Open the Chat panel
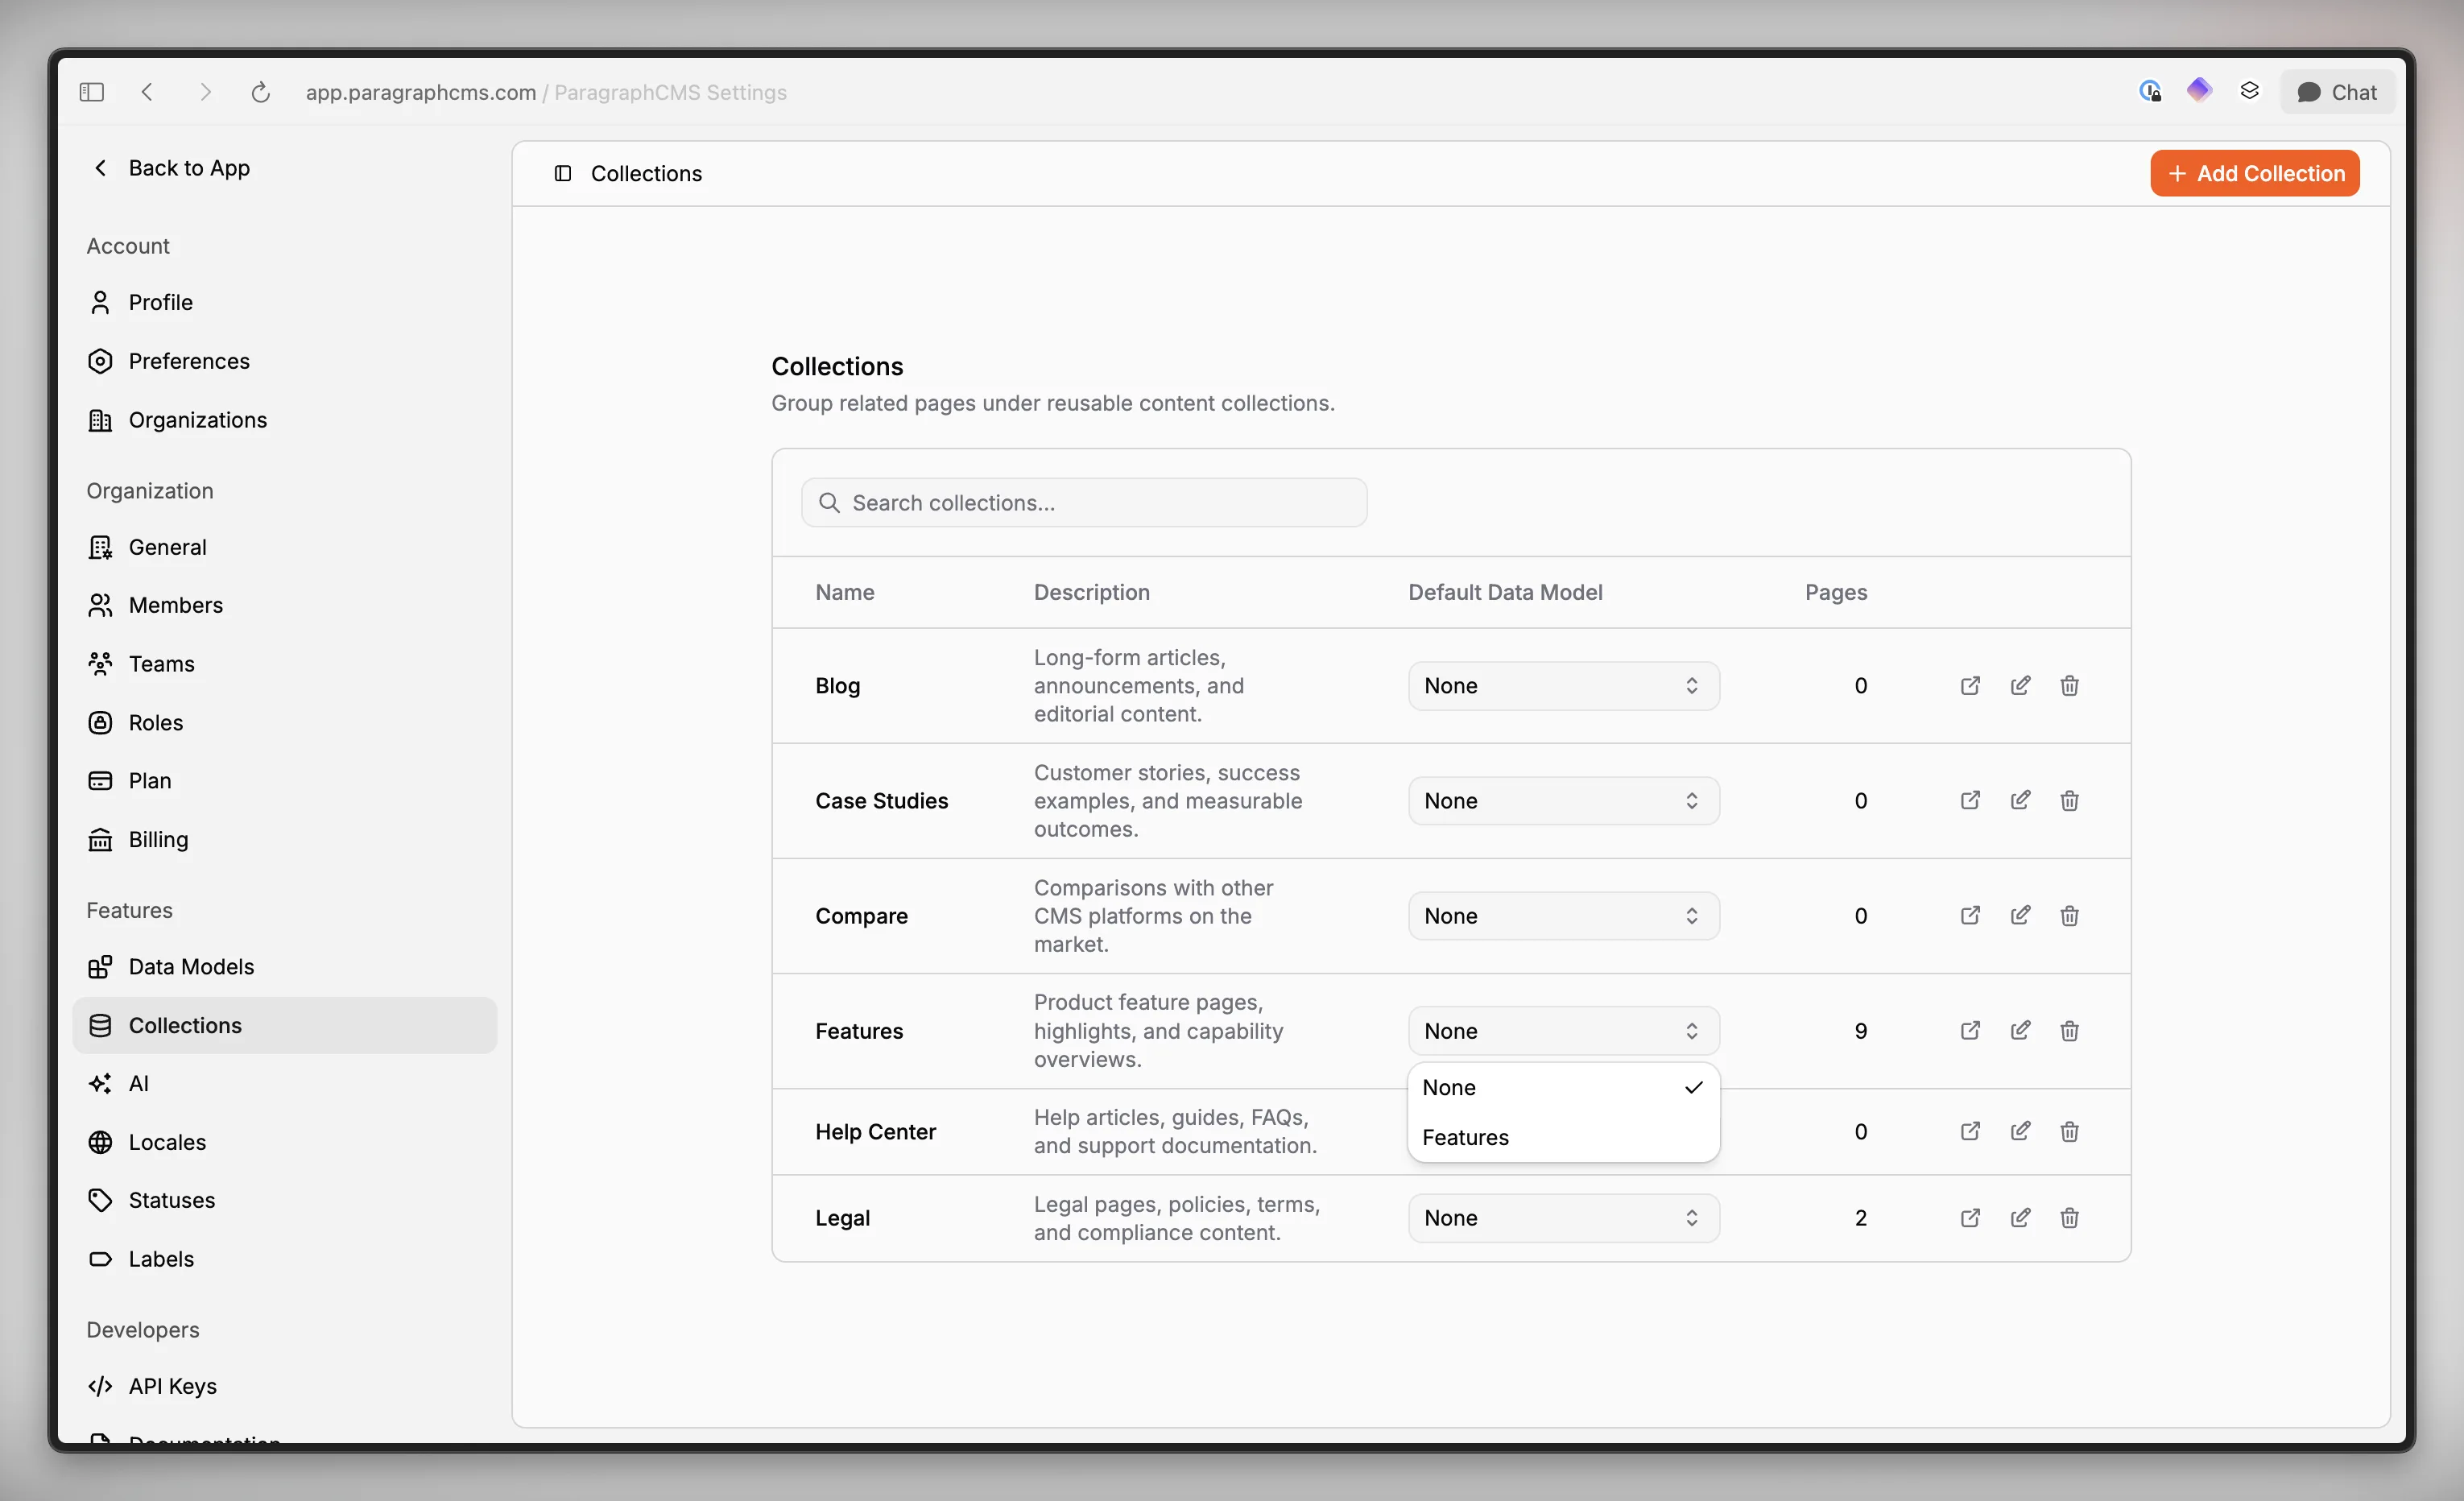Viewport: 2464px width, 1501px height. coord(2337,92)
